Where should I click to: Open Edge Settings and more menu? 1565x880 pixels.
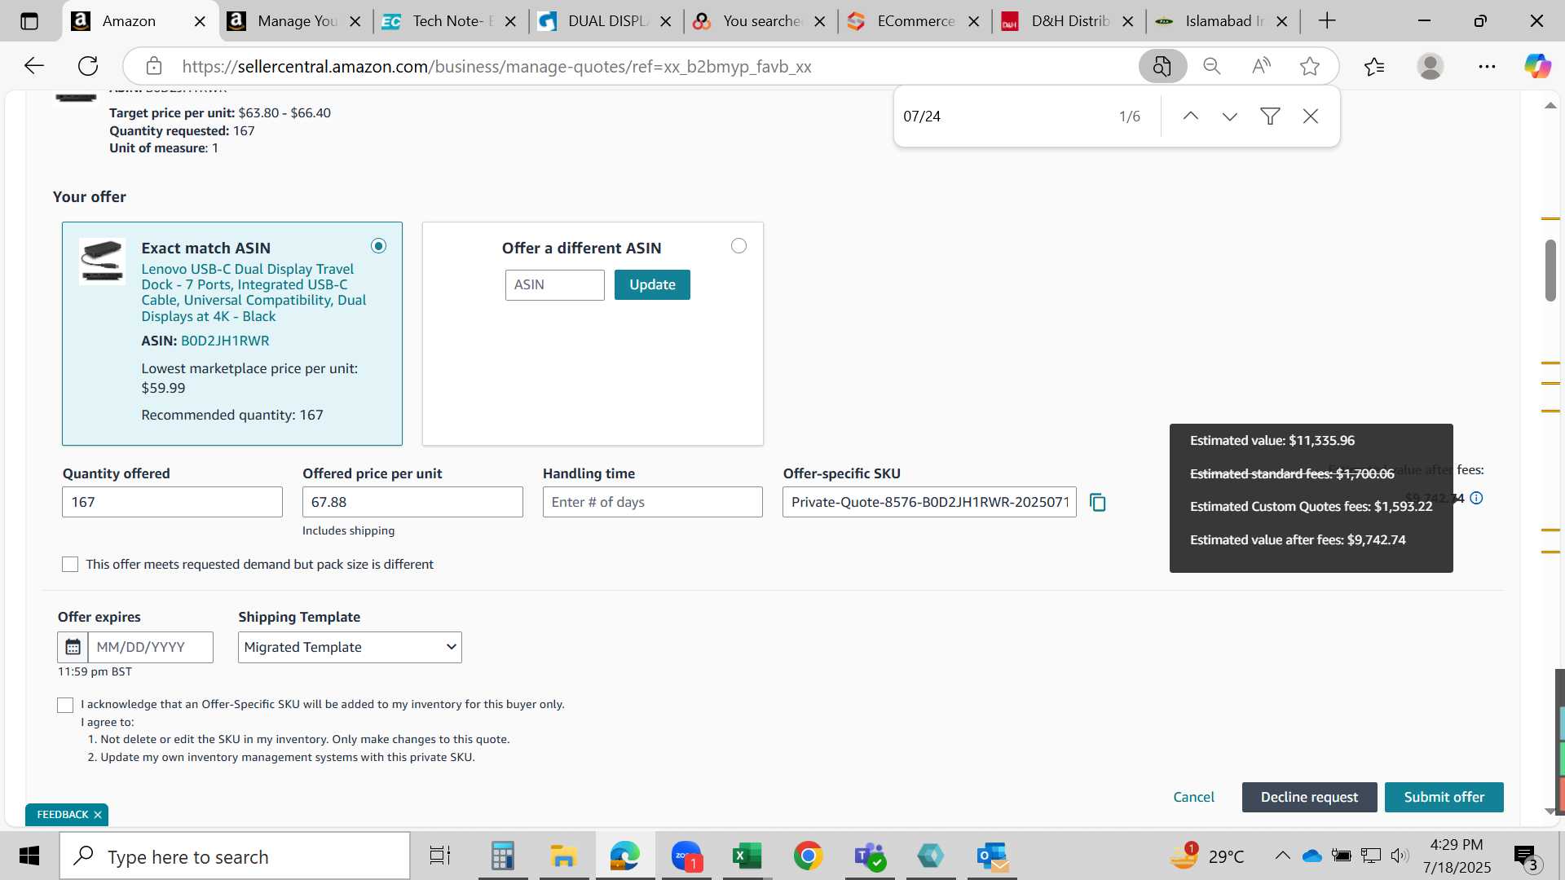click(1487, 66)
